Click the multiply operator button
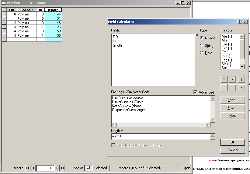Image resolution: width=250 pixels, height=174 pixels. click(224, 79)
